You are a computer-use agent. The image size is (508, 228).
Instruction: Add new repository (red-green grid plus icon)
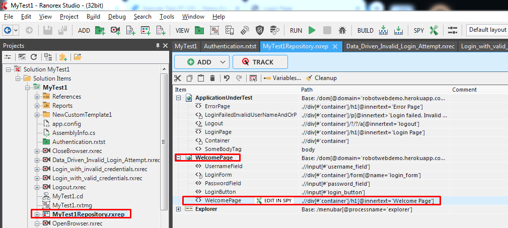pyautogui.click(x=146, y=30)
